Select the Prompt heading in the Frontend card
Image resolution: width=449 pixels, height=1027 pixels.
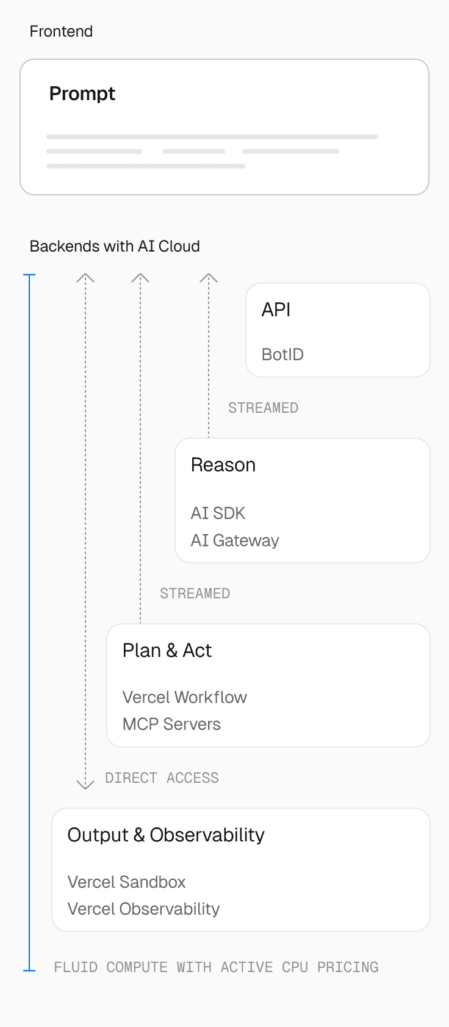[82, 93]
